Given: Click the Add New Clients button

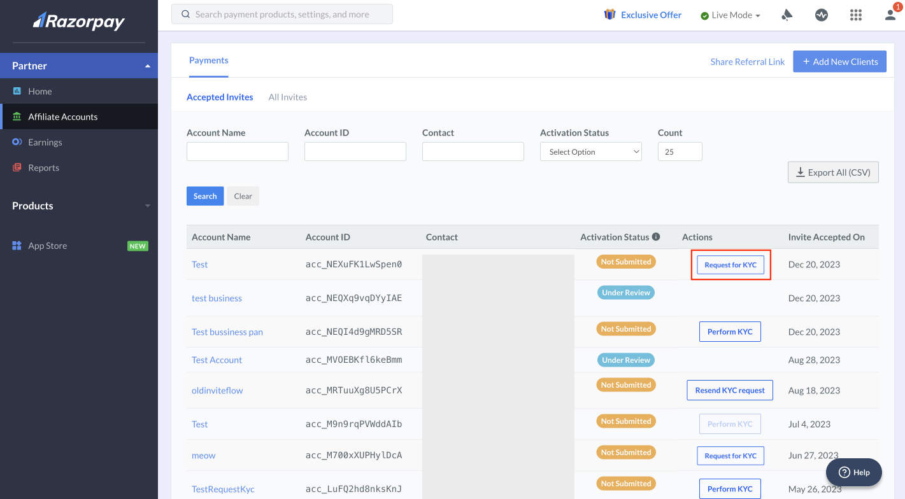Looking at the screenshot, I should [839, 62].
